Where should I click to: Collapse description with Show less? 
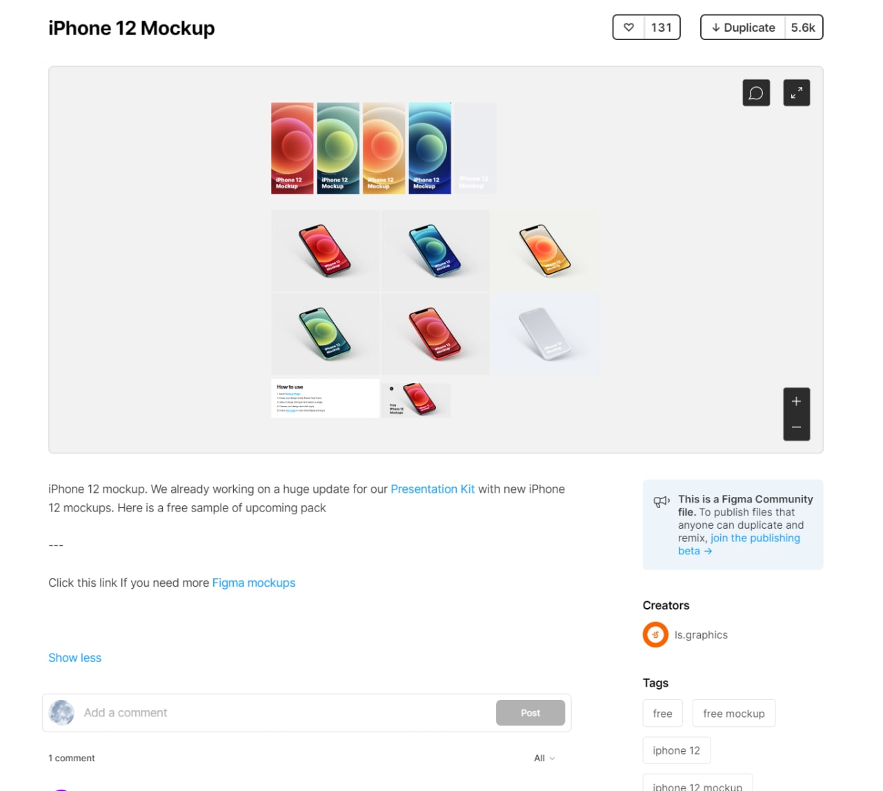tap(75, 658)
